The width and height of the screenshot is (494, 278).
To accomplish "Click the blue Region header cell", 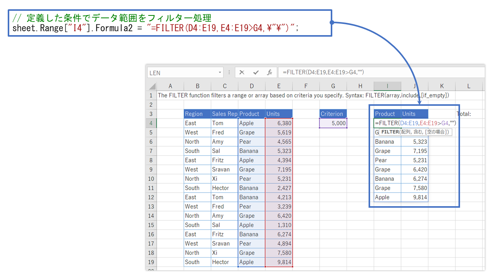I will 197,114.
